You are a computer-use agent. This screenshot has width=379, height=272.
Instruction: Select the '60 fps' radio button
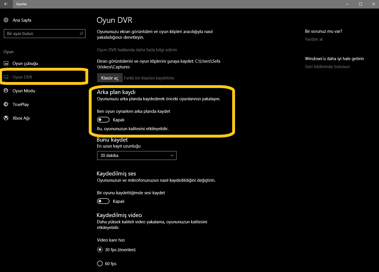point(100,263)
